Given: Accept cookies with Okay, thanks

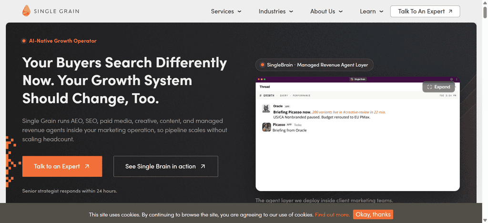Looking at the screenshot, I should 373,214.
